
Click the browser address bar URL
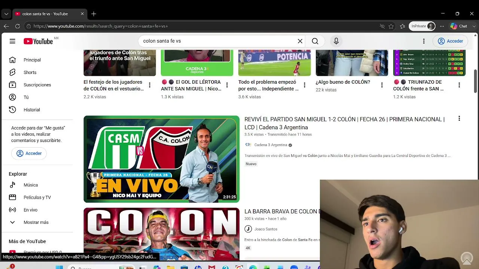101,26
